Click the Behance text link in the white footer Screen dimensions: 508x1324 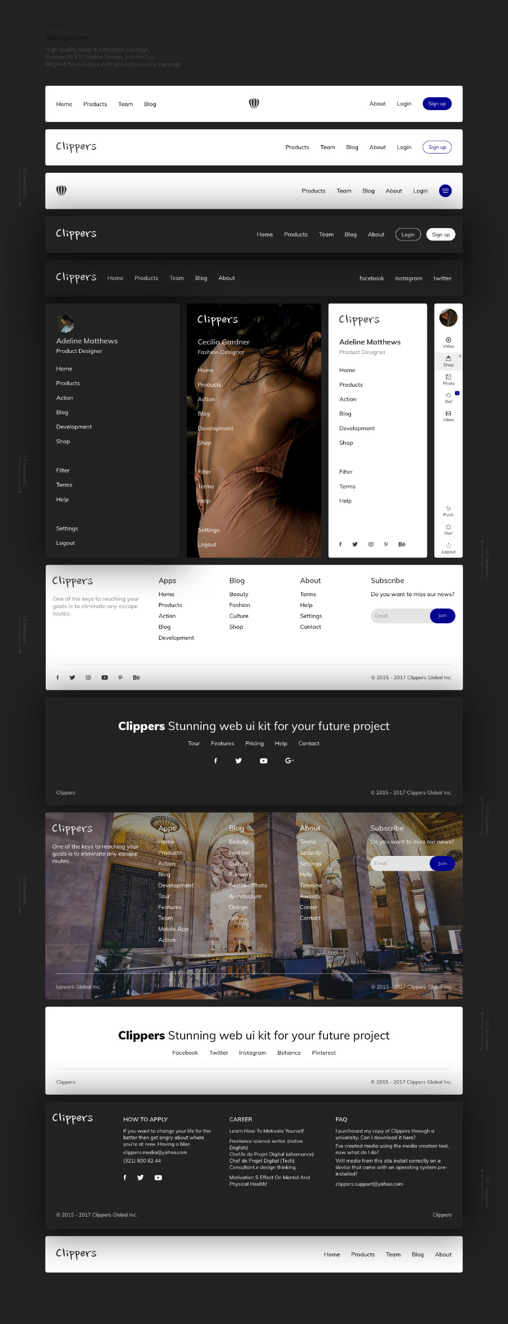(x=289, y=1053)
